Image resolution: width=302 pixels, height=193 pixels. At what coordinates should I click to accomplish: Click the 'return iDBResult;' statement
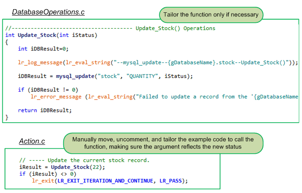click(45, 110)
